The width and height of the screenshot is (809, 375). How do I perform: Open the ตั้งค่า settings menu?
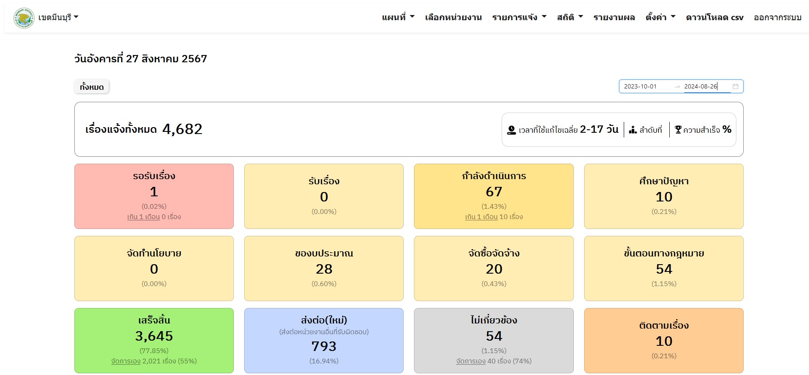[660, 18]
